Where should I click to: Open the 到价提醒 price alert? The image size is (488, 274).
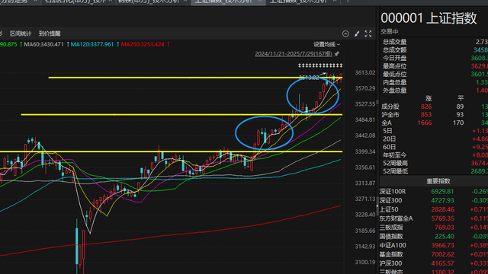50,33
